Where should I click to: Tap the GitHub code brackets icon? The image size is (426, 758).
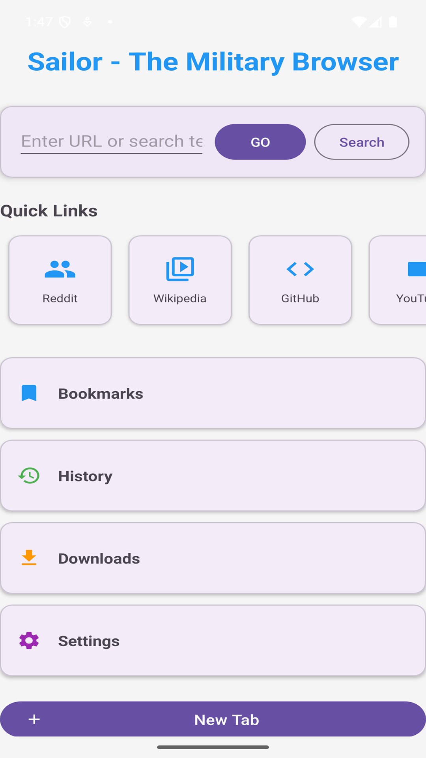coord(300,269)
